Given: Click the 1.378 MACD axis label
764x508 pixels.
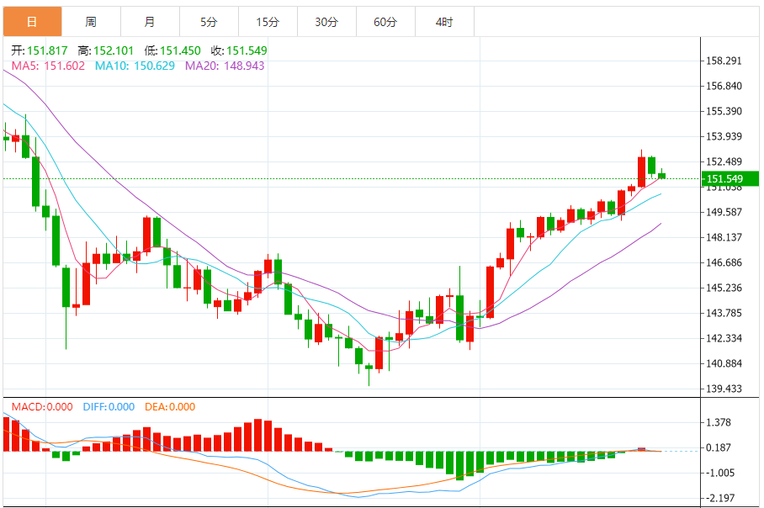Looking at the screenshot, I should 719,423.
